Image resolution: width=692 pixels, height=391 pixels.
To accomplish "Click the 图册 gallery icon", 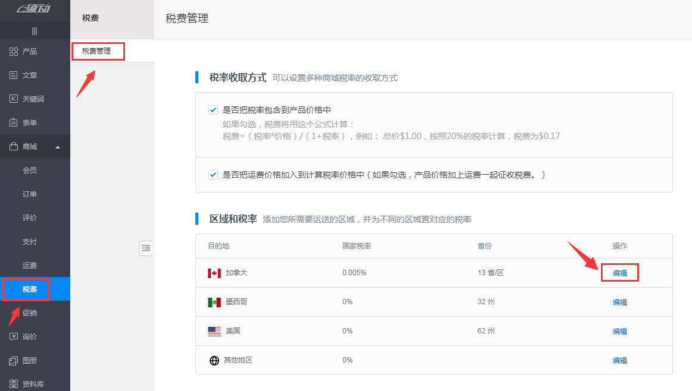I will click(14, 361).
